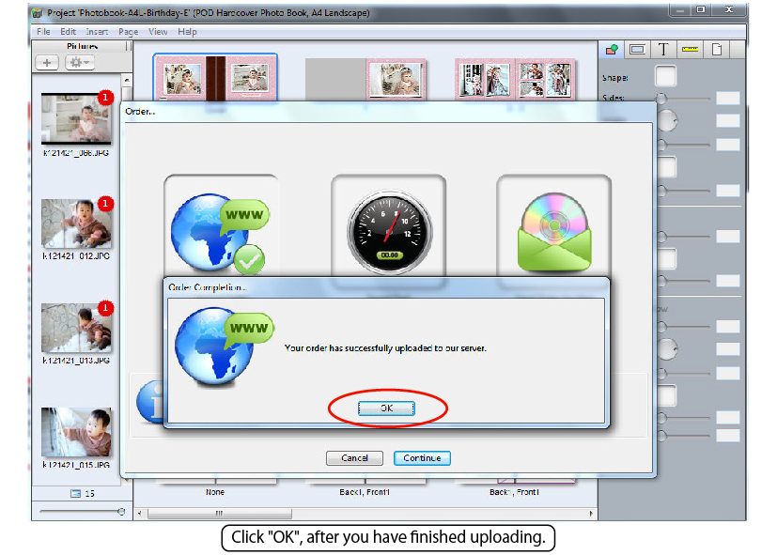Select the yellow ruler tab
The width and height of the screenshot is (777, 555).
pos(690,49)
